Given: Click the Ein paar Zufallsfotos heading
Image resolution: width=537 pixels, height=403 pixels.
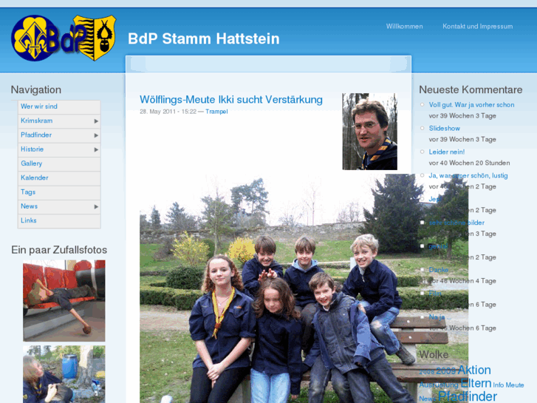Looking at the screenshot, I should (59, 250).
